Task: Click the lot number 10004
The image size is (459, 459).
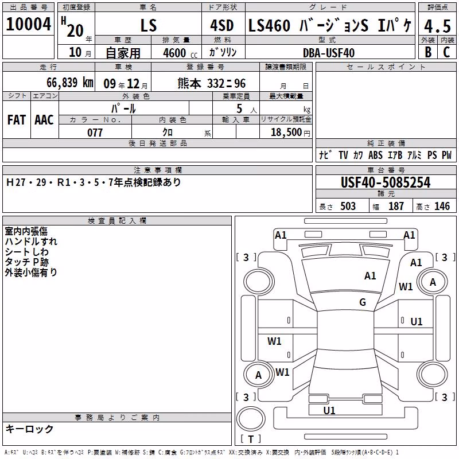Action: point(28,24)
